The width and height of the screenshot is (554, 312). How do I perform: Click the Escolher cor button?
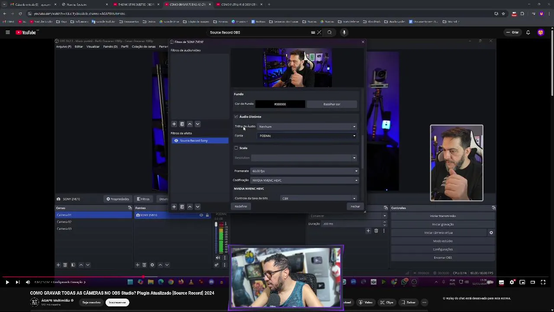click(332, 104)
